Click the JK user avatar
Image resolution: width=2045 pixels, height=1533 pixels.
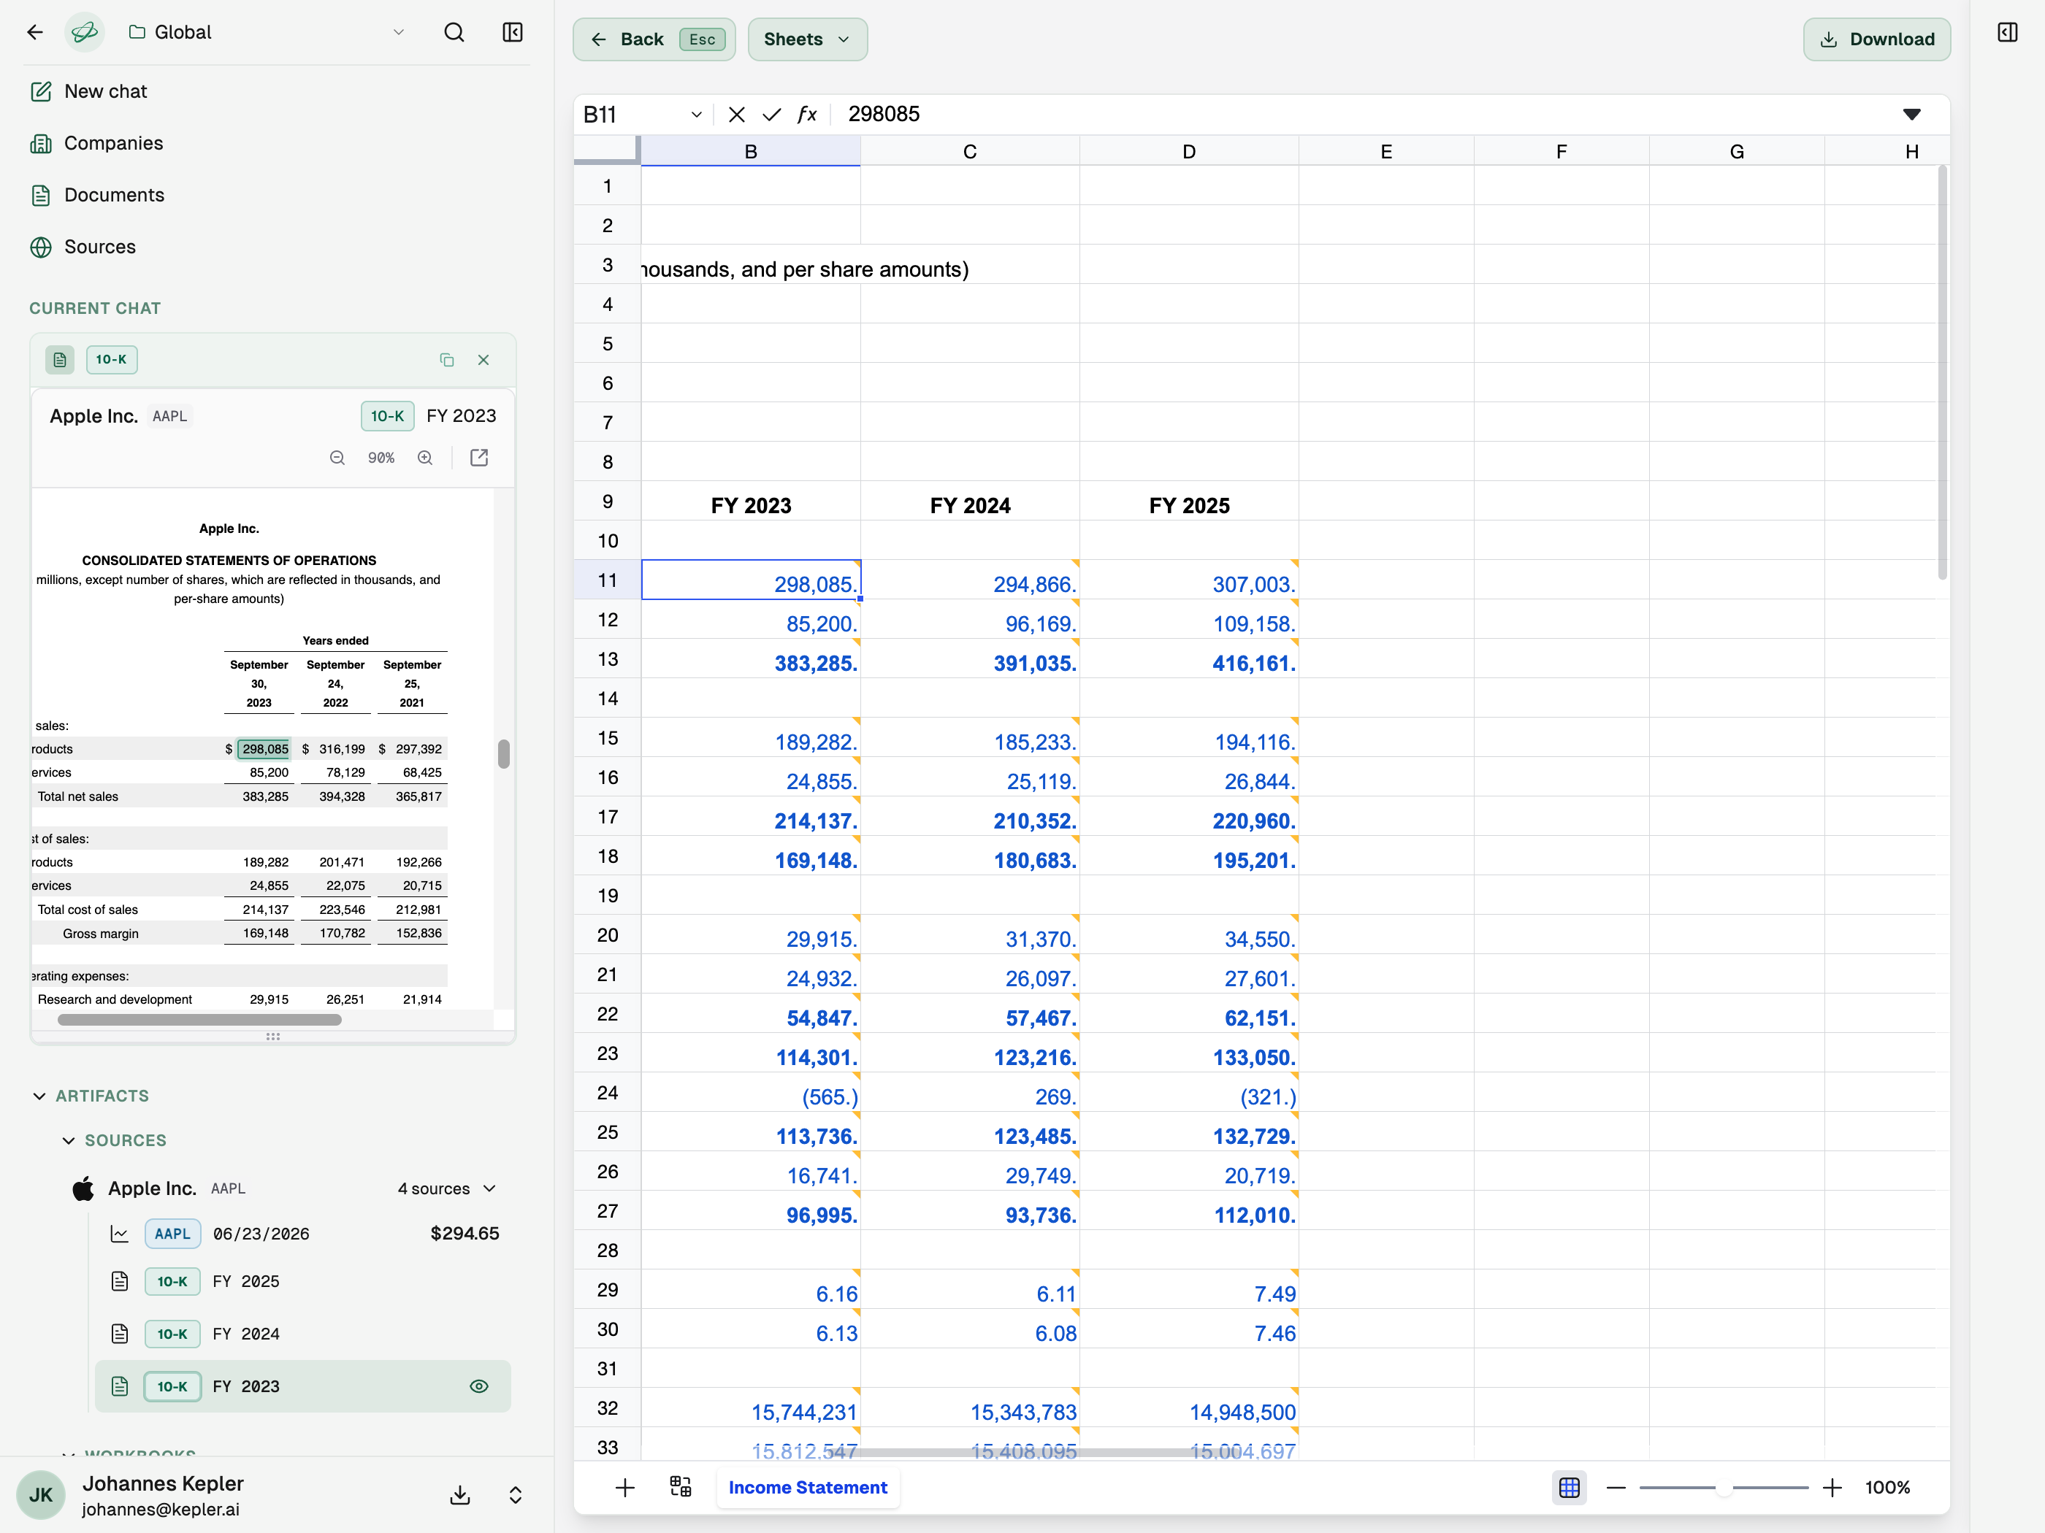(41, 1494)
